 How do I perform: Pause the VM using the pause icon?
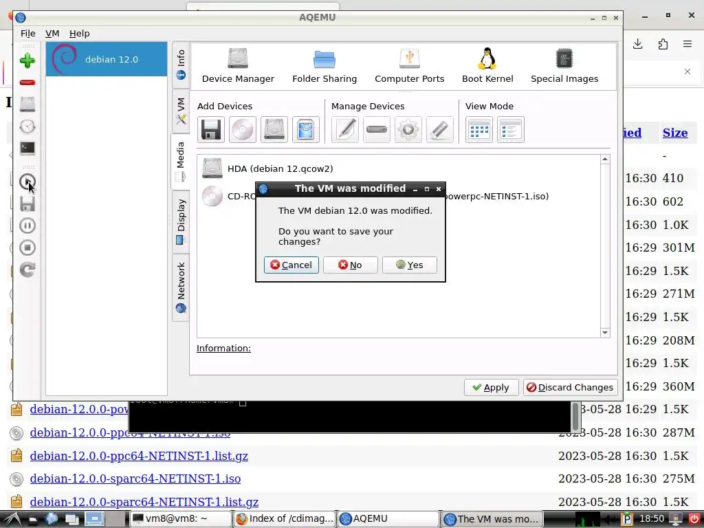[x=27, y=225]
